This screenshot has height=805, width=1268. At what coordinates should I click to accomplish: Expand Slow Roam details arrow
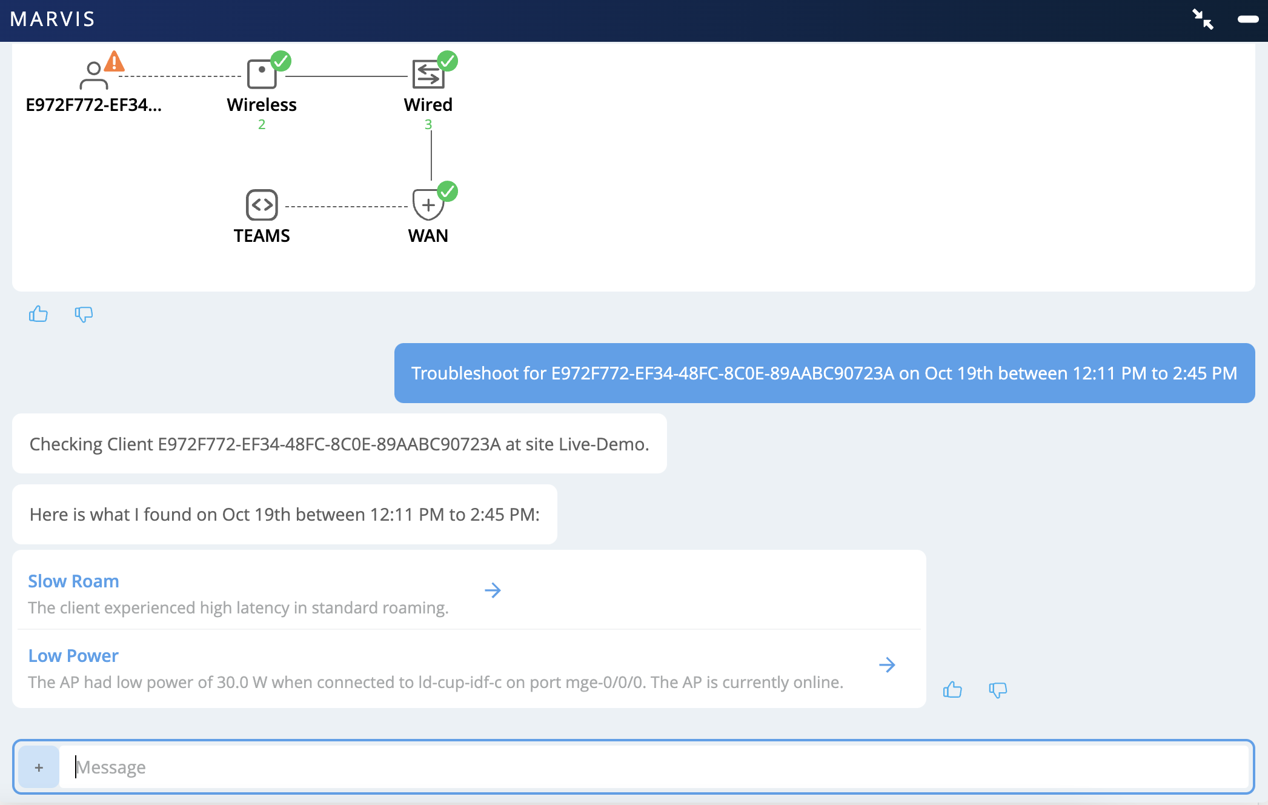493,590
